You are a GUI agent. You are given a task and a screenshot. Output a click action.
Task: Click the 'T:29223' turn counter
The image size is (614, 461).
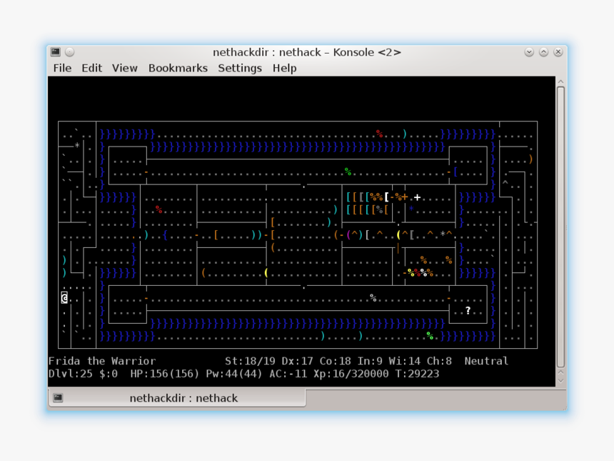pyautogui.click(x=418, y=374)
